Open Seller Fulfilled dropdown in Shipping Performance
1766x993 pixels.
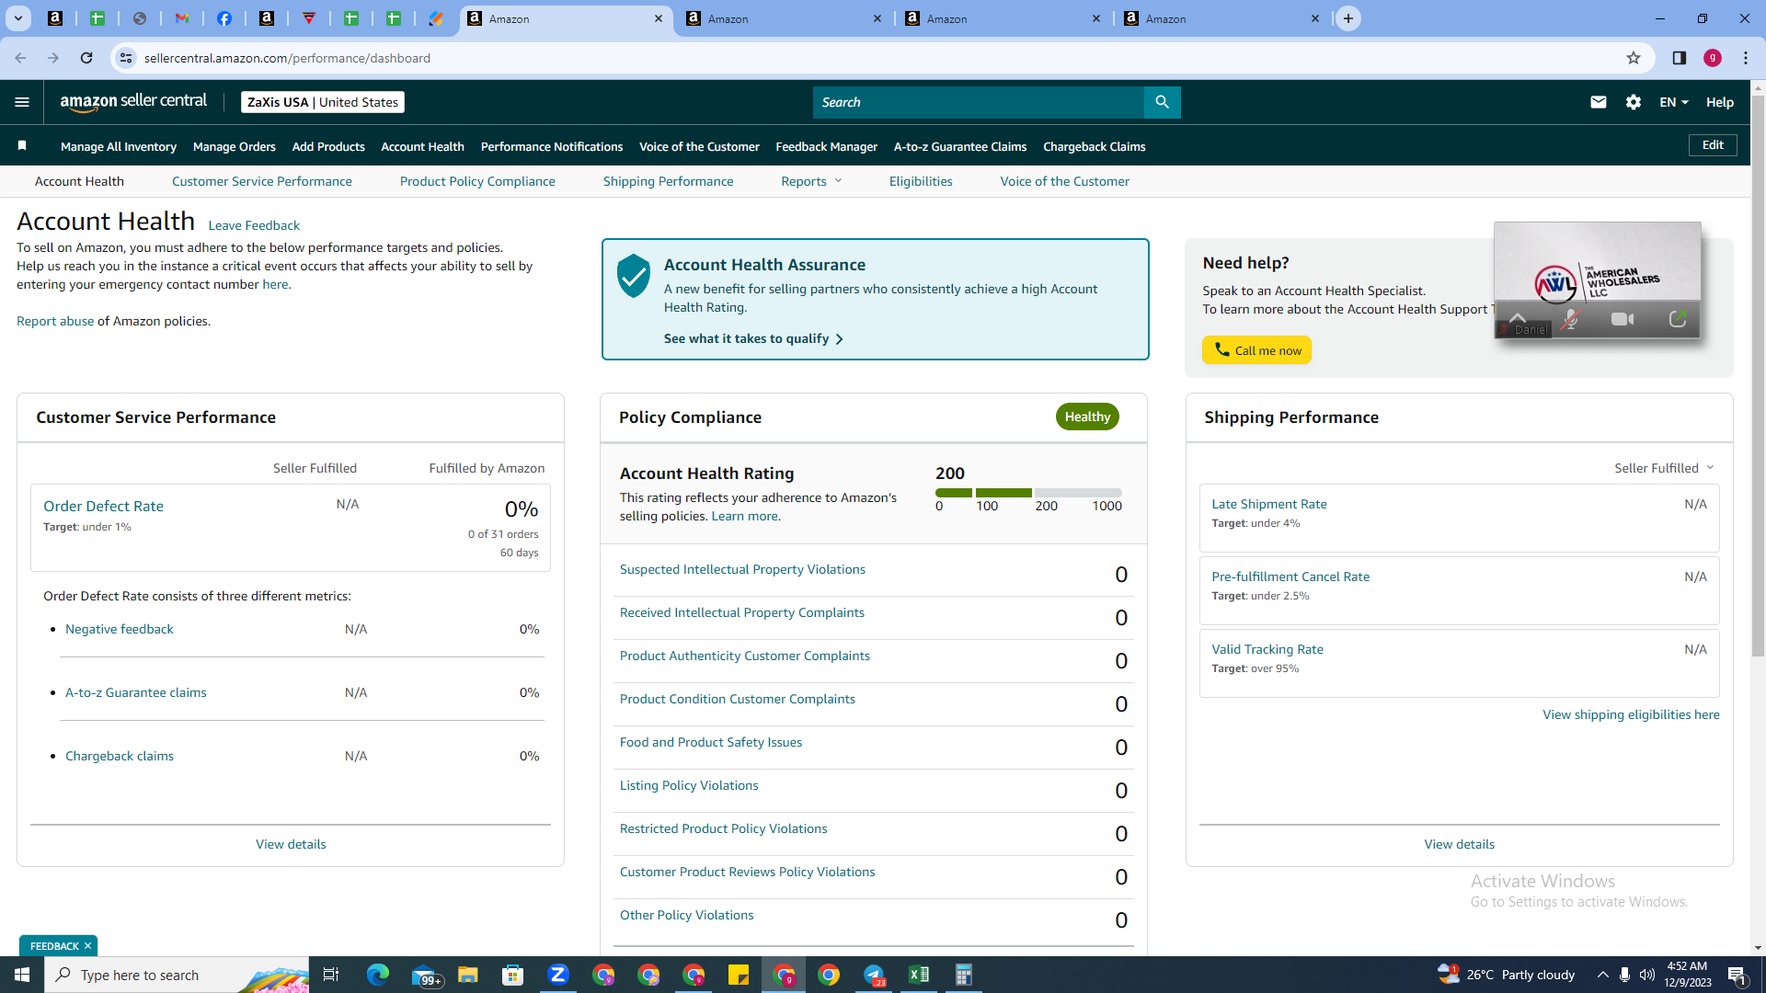(1664, 468)
